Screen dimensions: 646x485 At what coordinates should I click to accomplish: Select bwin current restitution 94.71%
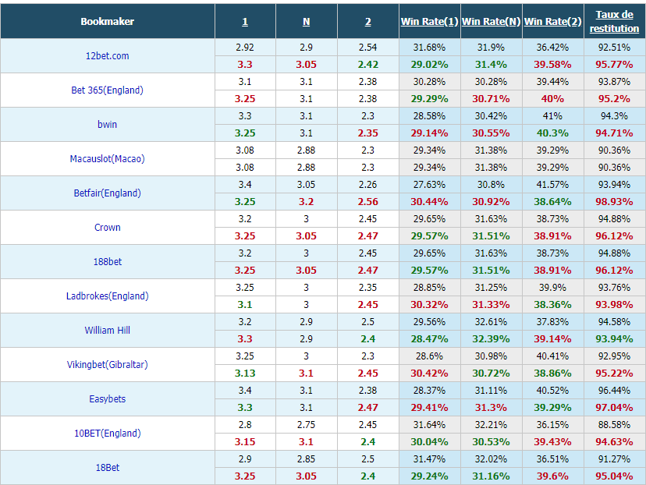(x=614, y=133)
